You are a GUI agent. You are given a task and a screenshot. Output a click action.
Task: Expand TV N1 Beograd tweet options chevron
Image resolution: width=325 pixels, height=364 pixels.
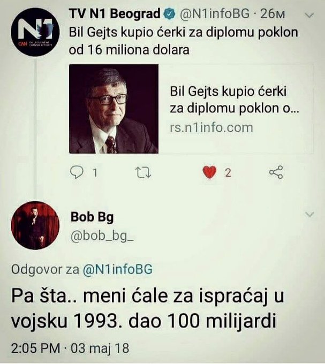coord(309,16)
